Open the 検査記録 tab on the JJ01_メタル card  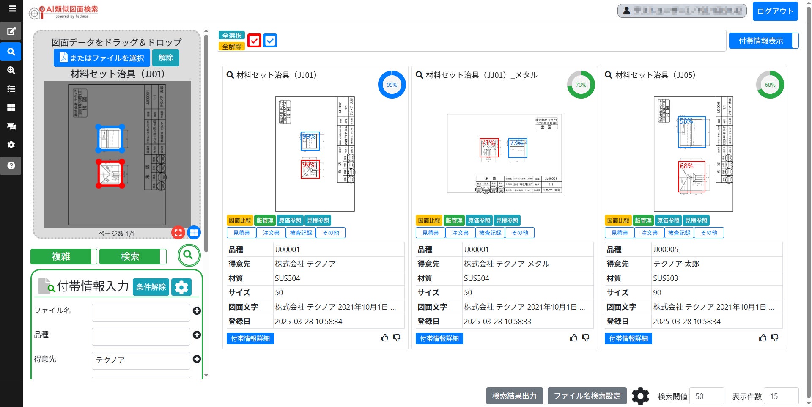pyautogui.click(x=490, y=233)
